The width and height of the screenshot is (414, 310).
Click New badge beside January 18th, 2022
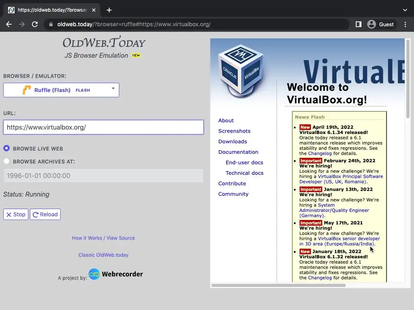(x=305, y=251)
